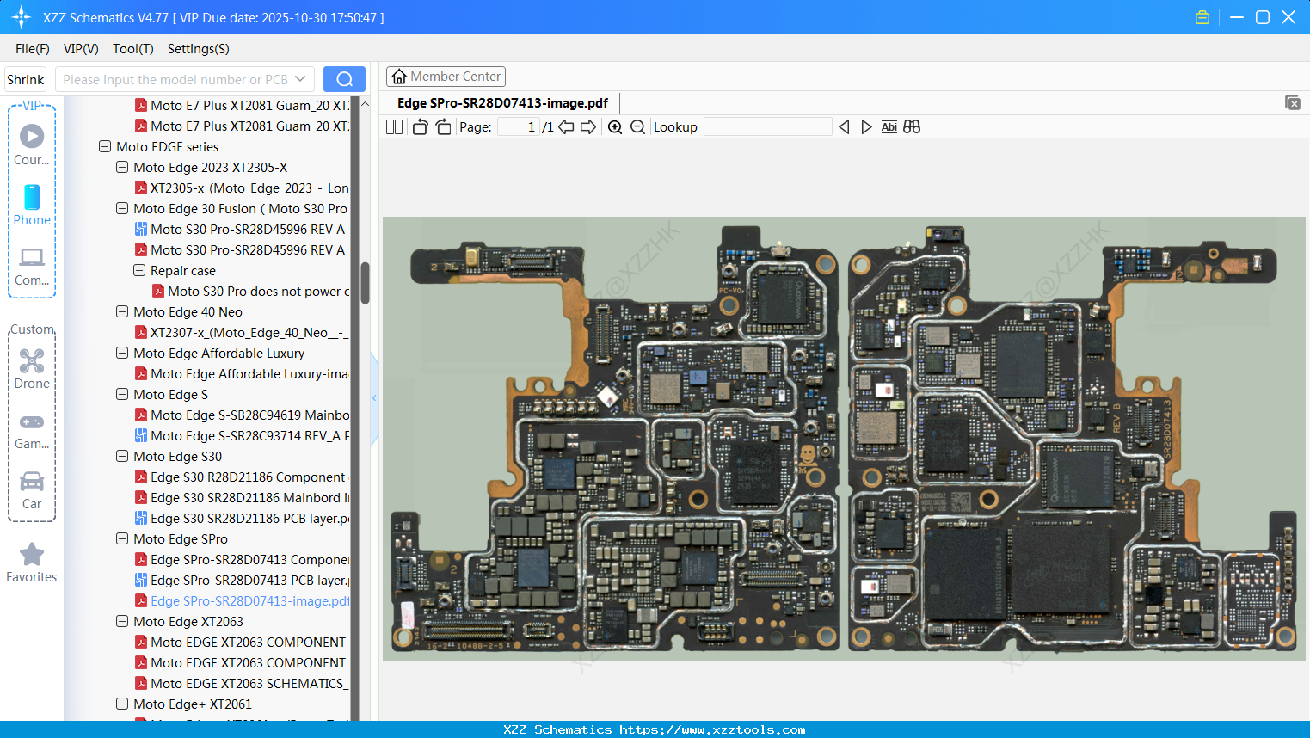Screen dimensions: 1310x738
Task: Go to next page with right arrow
Action: [x=588, y=127]
